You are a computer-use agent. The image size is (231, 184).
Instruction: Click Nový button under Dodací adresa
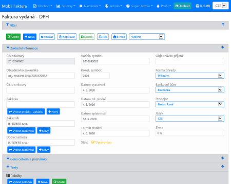[44, 150]
